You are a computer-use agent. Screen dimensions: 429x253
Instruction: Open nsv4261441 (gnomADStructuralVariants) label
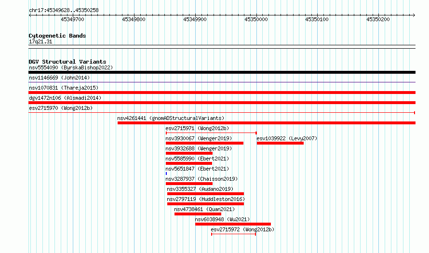click(x=171, y=118)
